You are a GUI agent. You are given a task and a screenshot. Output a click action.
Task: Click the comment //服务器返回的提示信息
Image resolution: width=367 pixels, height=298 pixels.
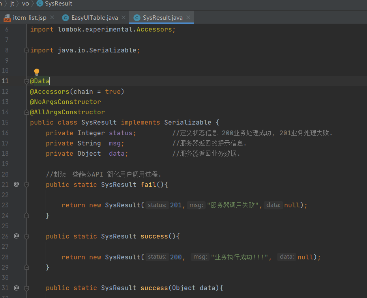[209, 143]
